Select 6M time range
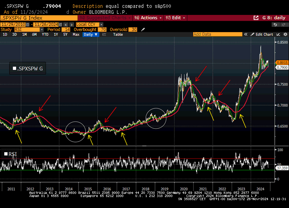This screenshot has width=289, height=208. pyautogui.click(x=34, y=35)
